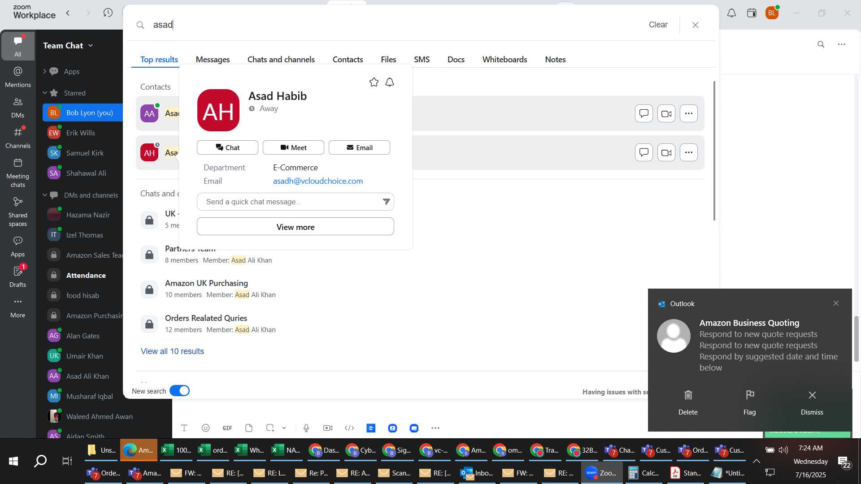The width and height of the screenshot is (861, 484).
Task: Open View all 10 results link
Action: point(172,351)
